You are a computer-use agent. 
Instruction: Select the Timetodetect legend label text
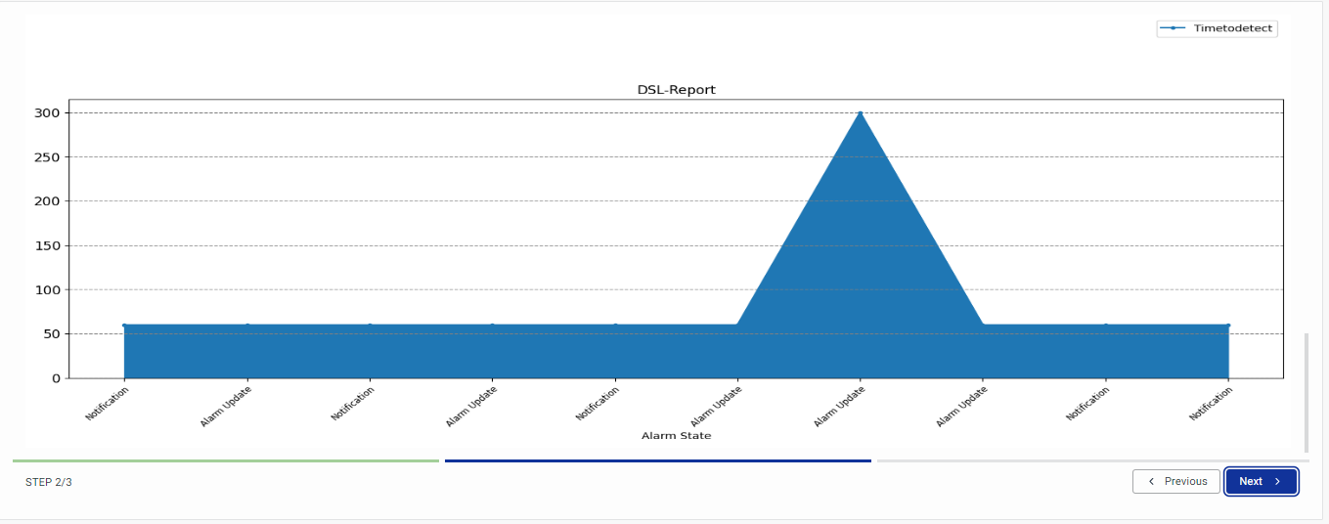click(1232, 28)
